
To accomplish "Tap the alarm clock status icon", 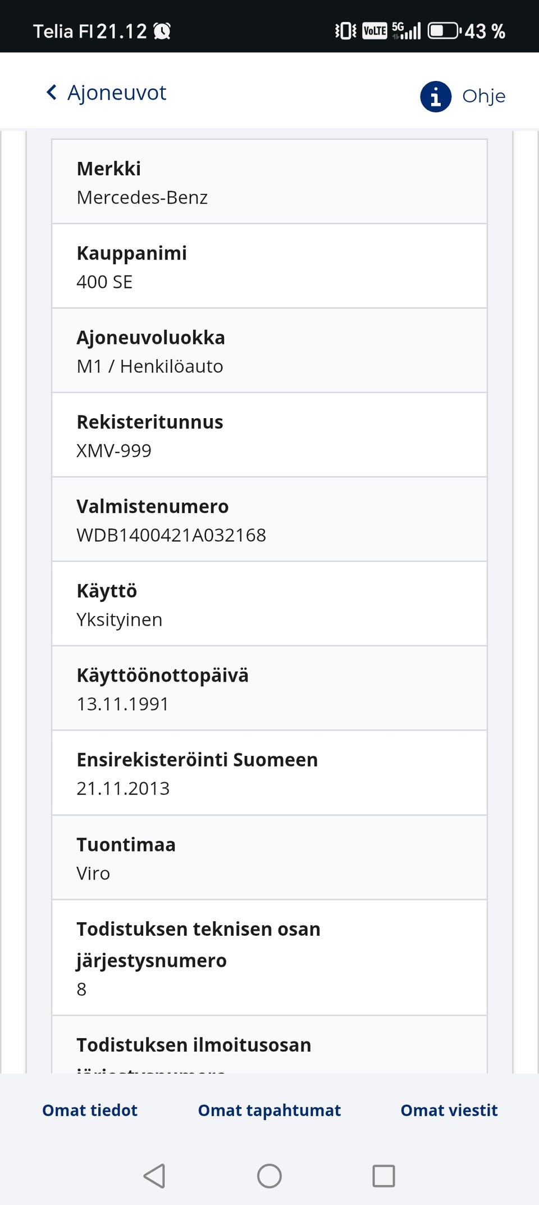I will pyautogui.click(x=162, y=31).
